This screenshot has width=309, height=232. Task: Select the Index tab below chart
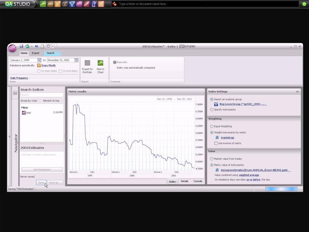[x=172, y=182]
